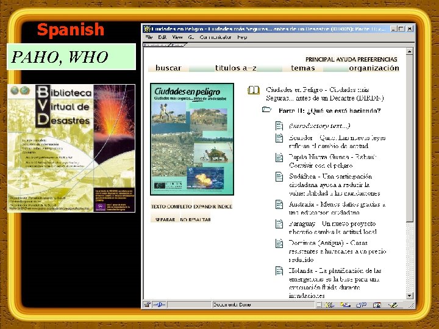439x329 pixels.
Task: Open the document icon for Australia entry
Action: tap(279, 205)
